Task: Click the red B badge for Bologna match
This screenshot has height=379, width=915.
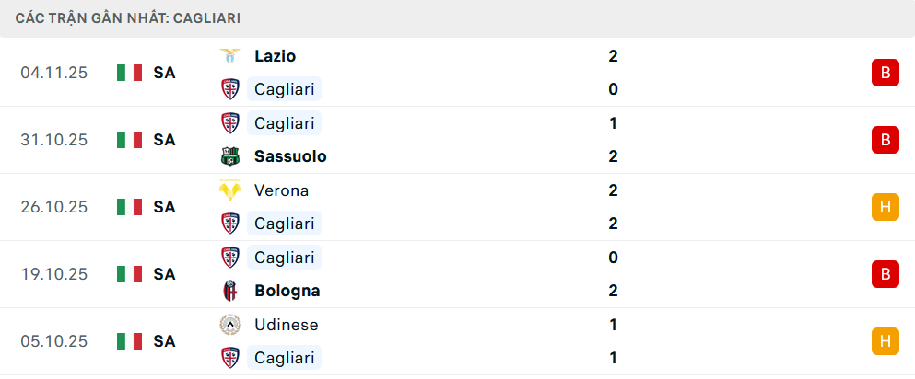Action: (885, 274)
